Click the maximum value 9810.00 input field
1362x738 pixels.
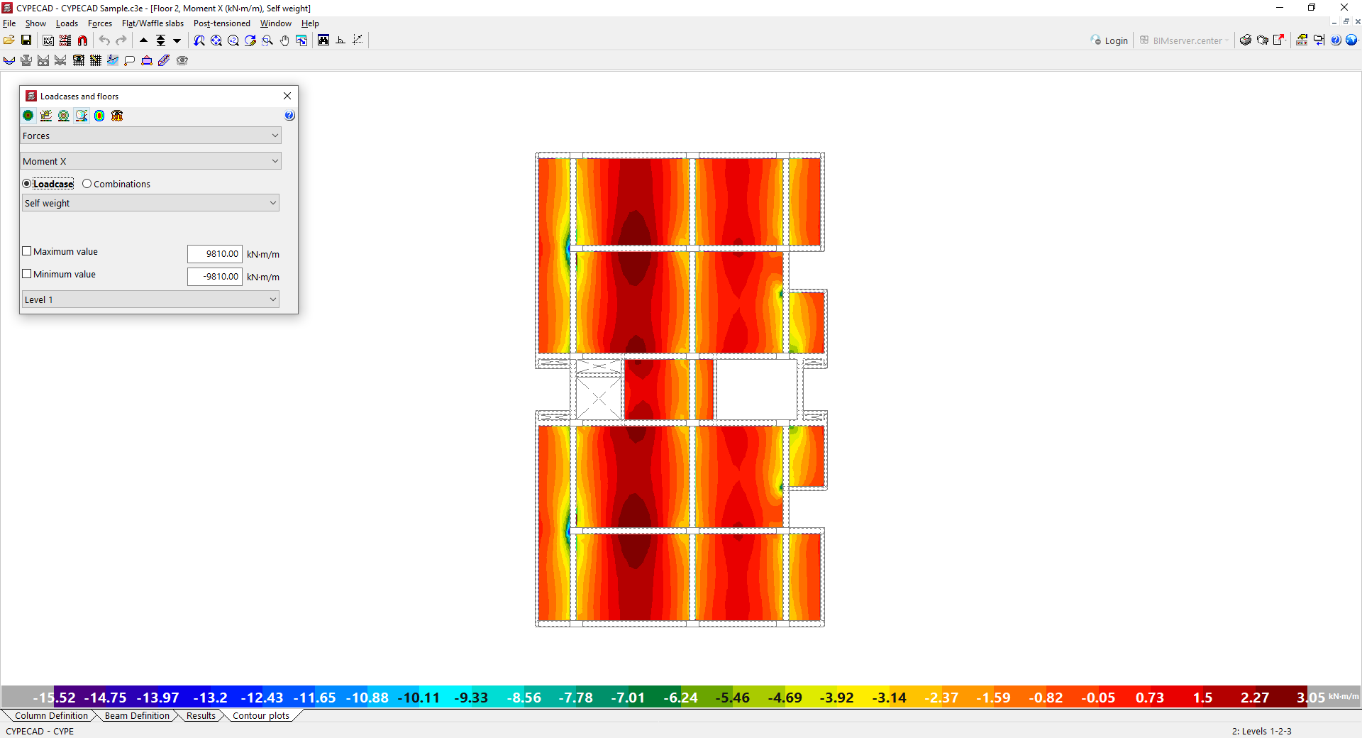tap(215, 254)
